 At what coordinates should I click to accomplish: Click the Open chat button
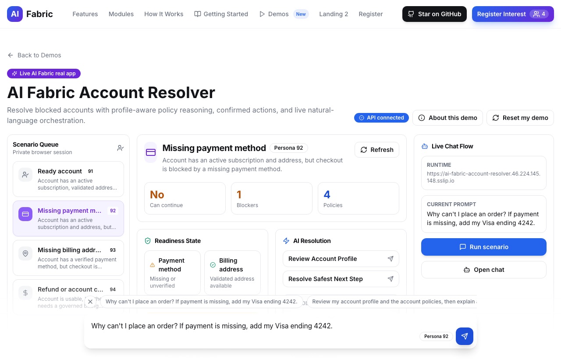484,270
